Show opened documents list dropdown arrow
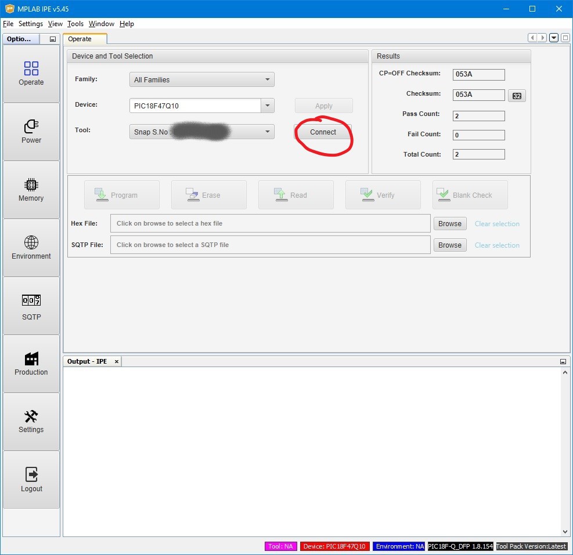The image size is (573, 555). tap(554, 38)
